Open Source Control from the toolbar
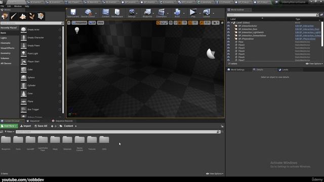The width and height of the screenshot is (324, 182). pyautogui.click(x=88, y=12)
